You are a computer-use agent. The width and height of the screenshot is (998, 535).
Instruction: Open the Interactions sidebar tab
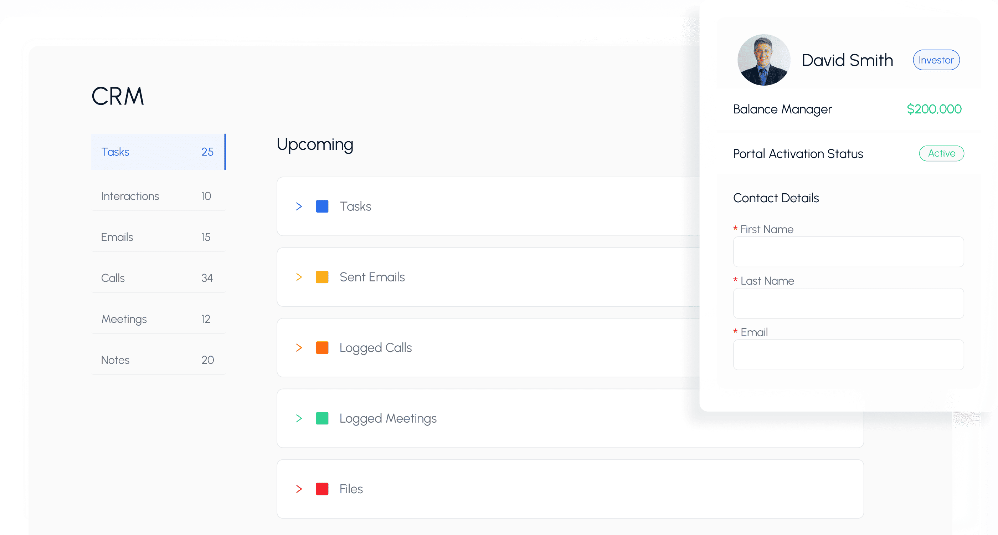158,196
